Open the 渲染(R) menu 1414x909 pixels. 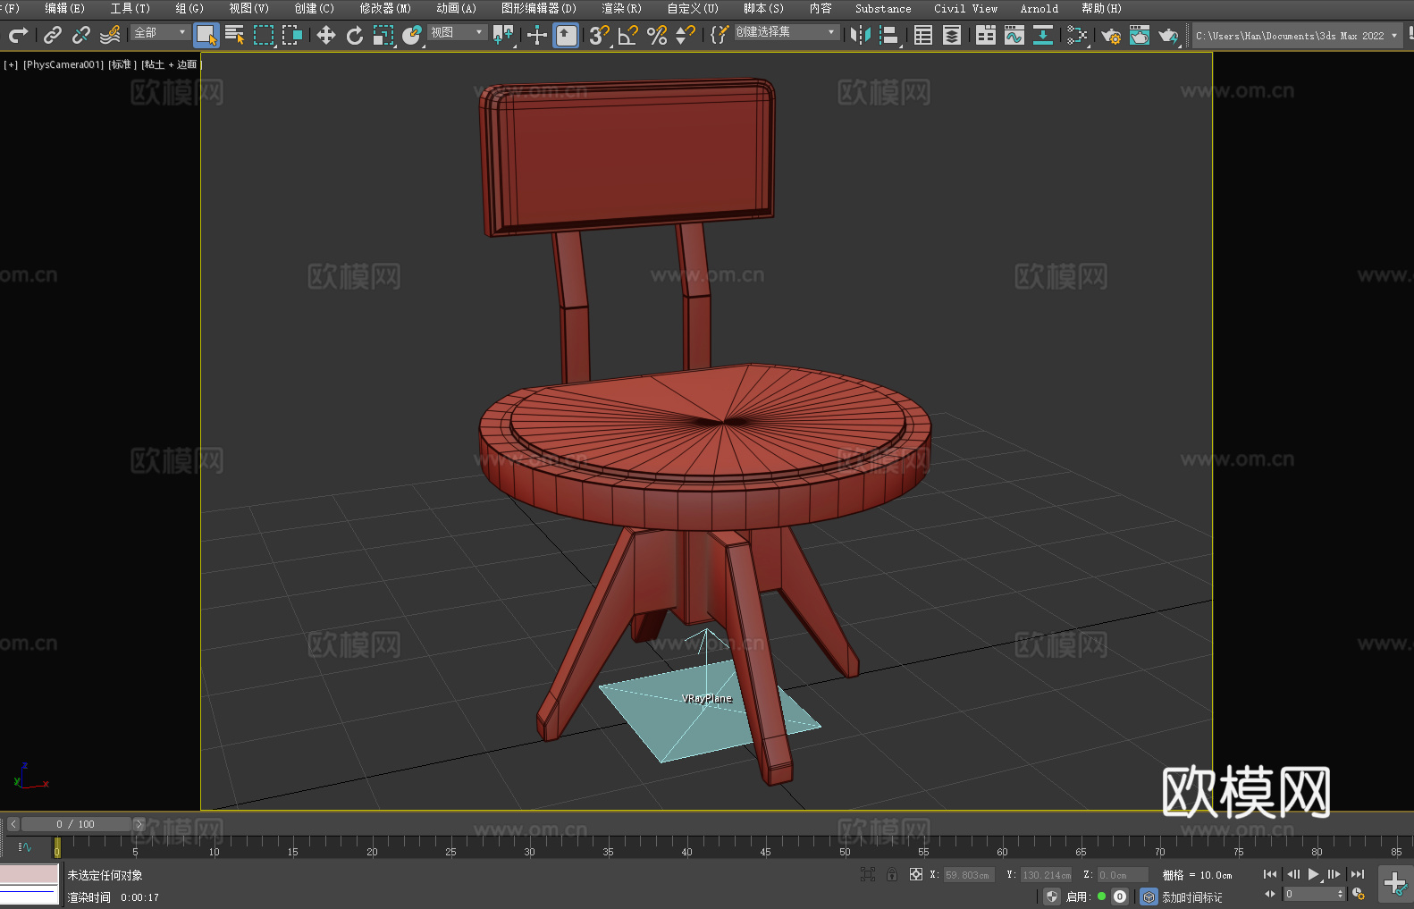click(x=622, y=8)
